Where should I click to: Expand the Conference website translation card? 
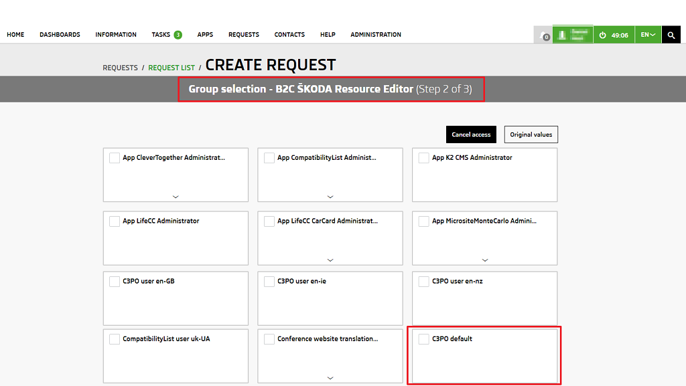pos(330,378)
